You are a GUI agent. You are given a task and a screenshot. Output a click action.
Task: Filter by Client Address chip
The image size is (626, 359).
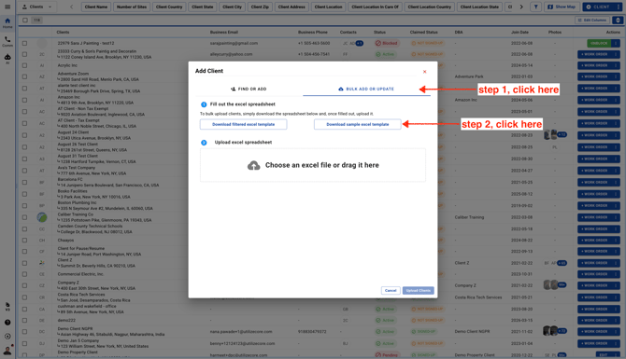(x=292, y=7)
